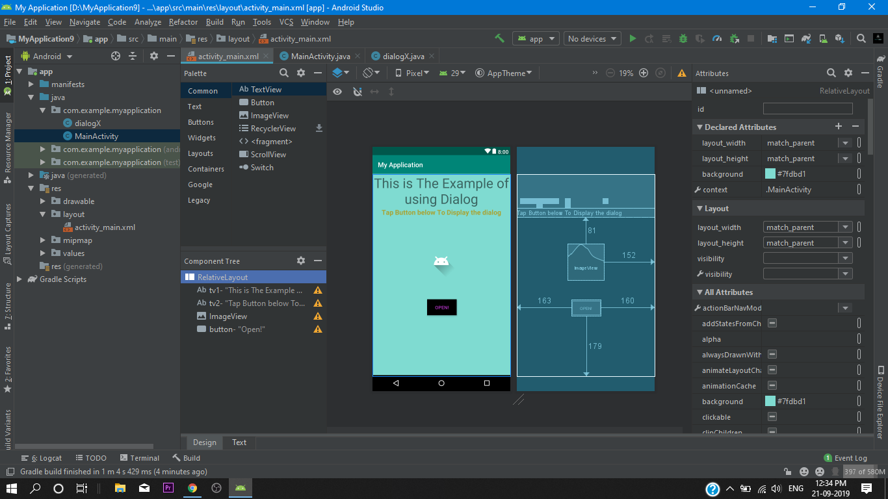Open the design surface layers selector
The image size is (888, 499).
[x=341, y=73]
